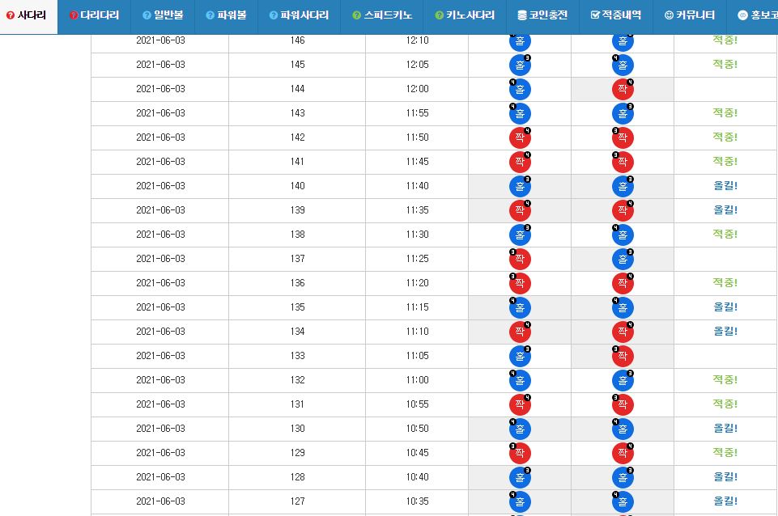Image resolution: width=778 pixels, height=516 pixels.
Task: Click the 올킬! result for round 130
Action: (x=725, y=429)
